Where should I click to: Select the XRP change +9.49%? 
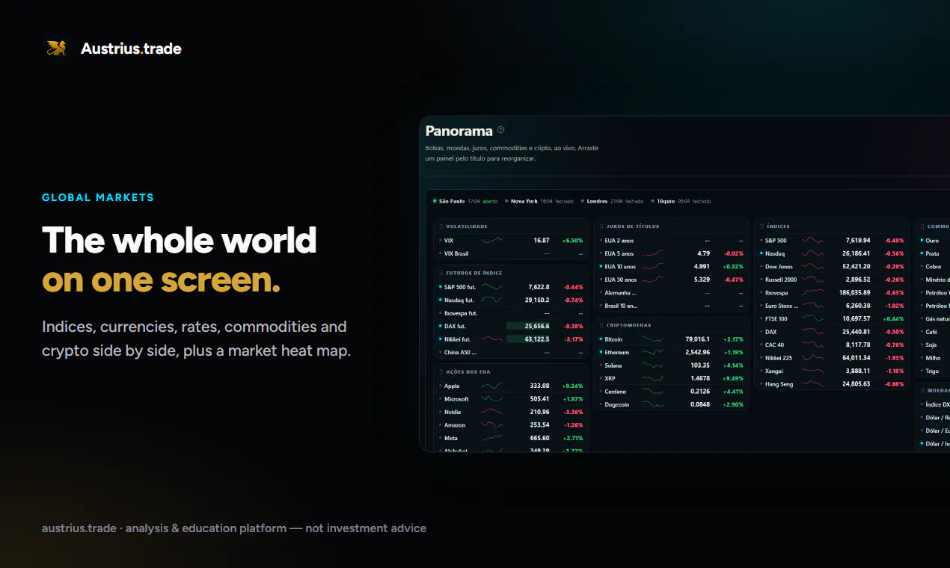733,378
